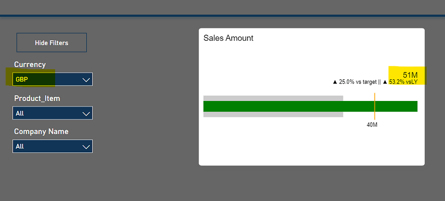Click the Hide Filters button
Viewport: 445px width, 201px height.
[x=51, y=42]
